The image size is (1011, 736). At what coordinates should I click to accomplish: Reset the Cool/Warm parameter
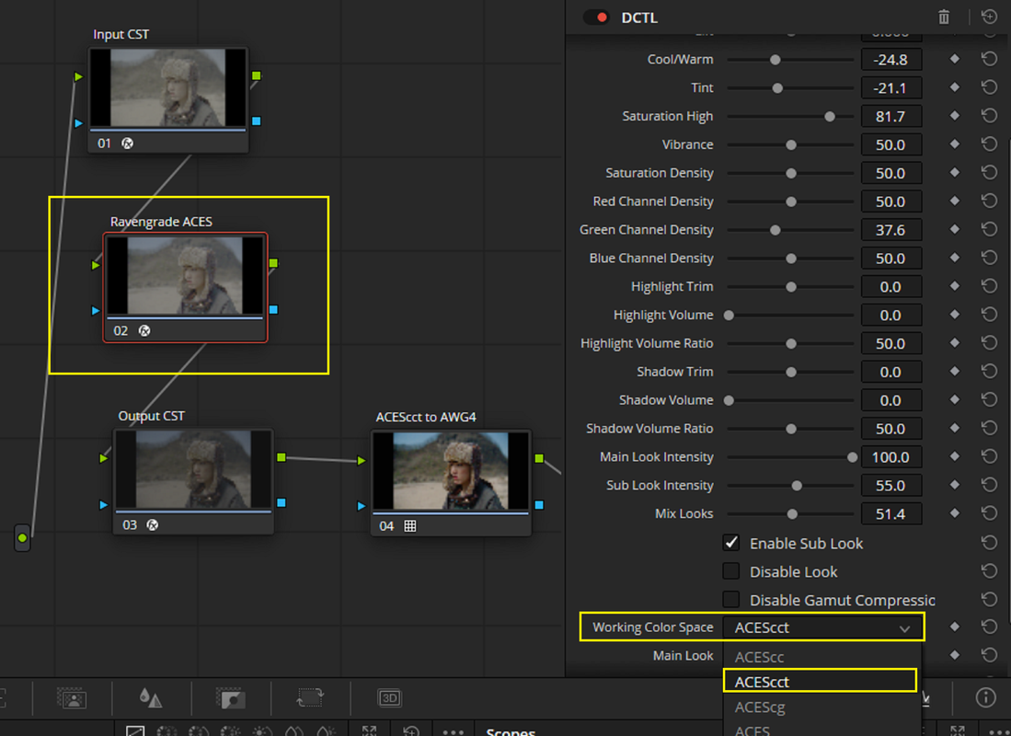pos(989,60)
